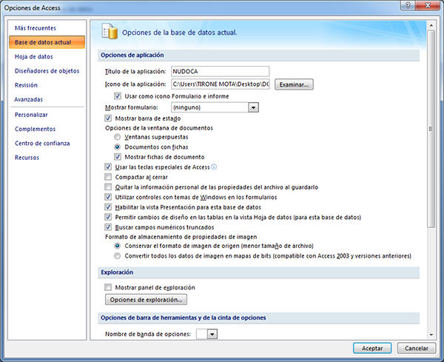This screenshot has height=362, width=444.
Task: Click the Examinar button
Action: click(294, 84)
